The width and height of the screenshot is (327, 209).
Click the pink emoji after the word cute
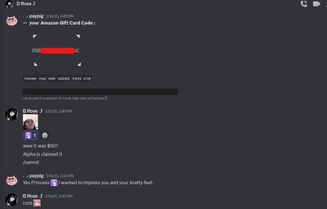pyautogui.click(x=37, y=203)
